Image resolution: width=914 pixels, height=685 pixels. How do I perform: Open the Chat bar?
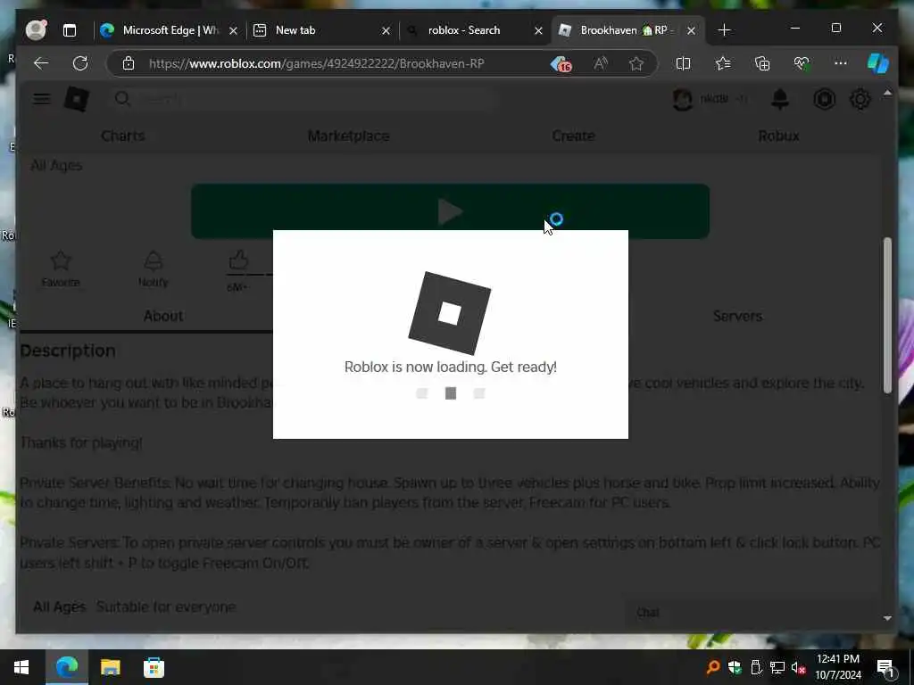click(x=751, y=612)
